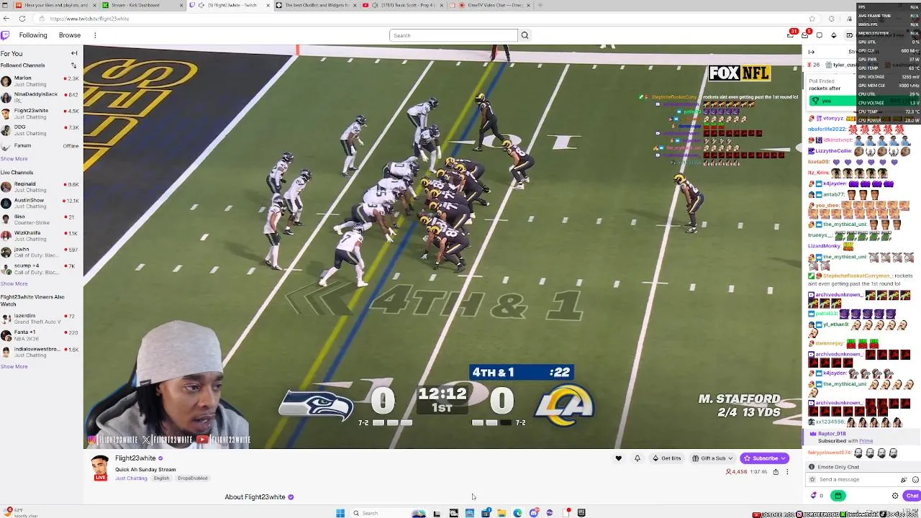Image resolution: width=921 pixels, height=518 pixels.
Task: Click the Get Bits button
Action: [666, 458]
